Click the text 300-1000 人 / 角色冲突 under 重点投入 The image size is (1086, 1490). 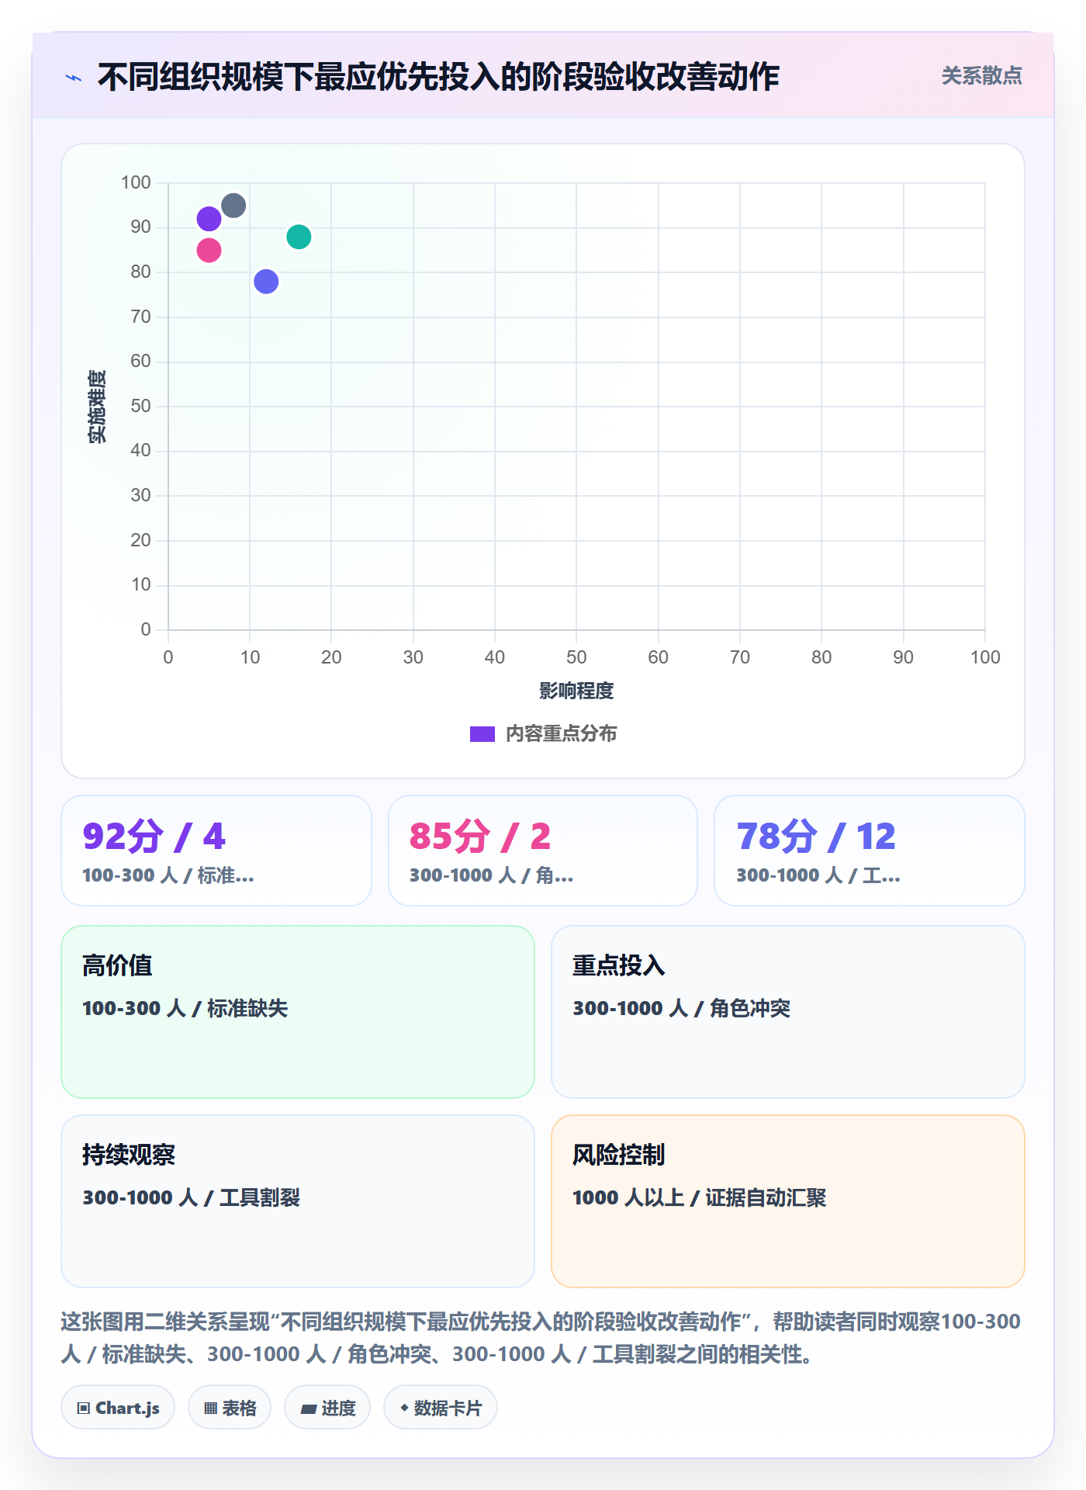682,1008
